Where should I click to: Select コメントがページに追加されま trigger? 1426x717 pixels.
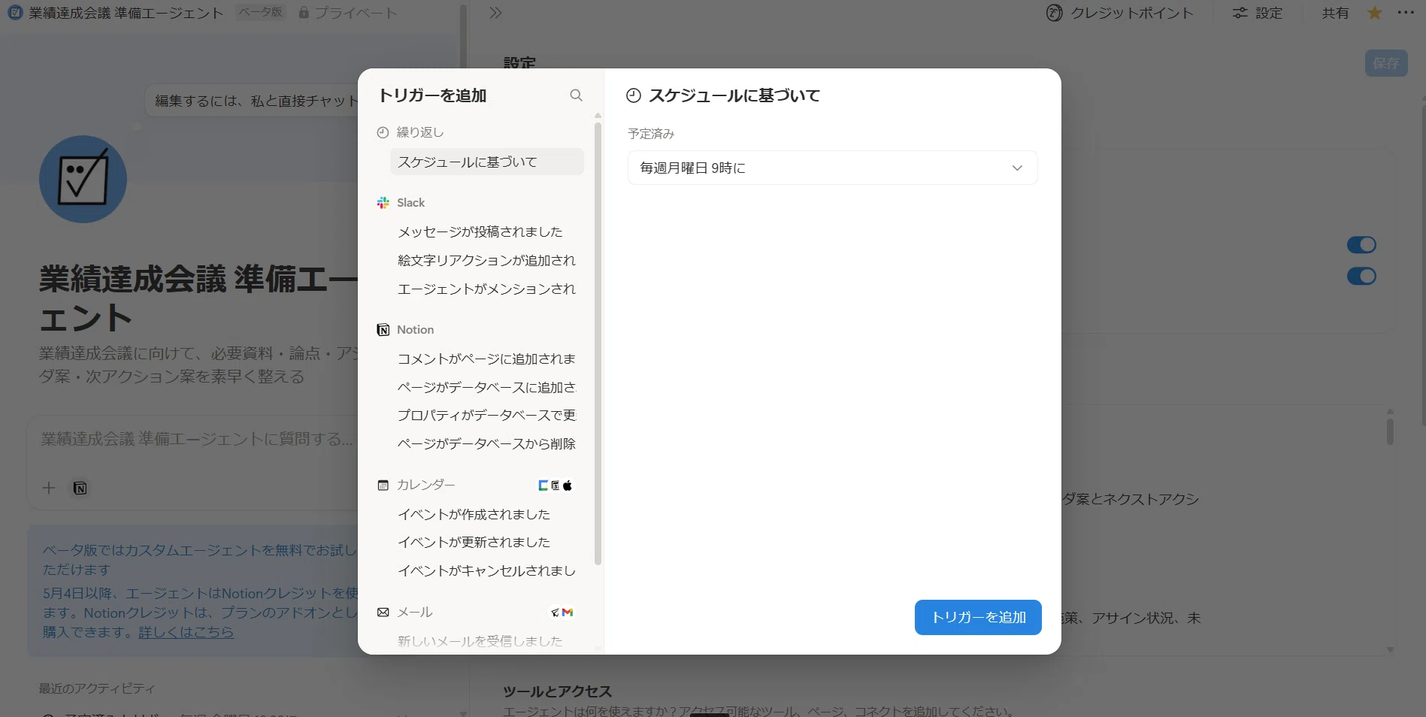[486, 358]
